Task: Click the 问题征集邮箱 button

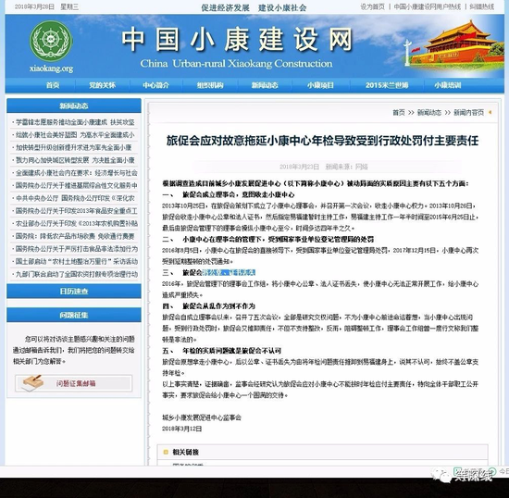Action: click(x=74, y=383)
